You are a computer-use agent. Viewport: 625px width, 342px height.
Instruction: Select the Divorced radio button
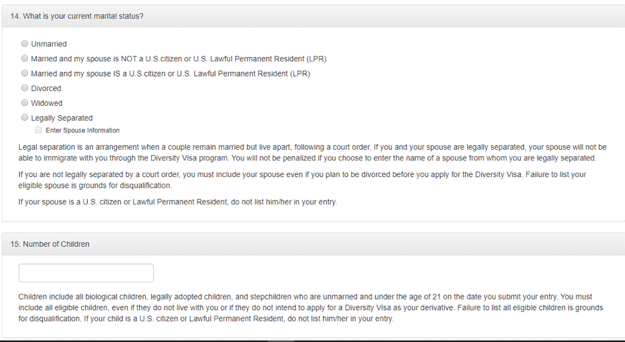coord(25,88)
